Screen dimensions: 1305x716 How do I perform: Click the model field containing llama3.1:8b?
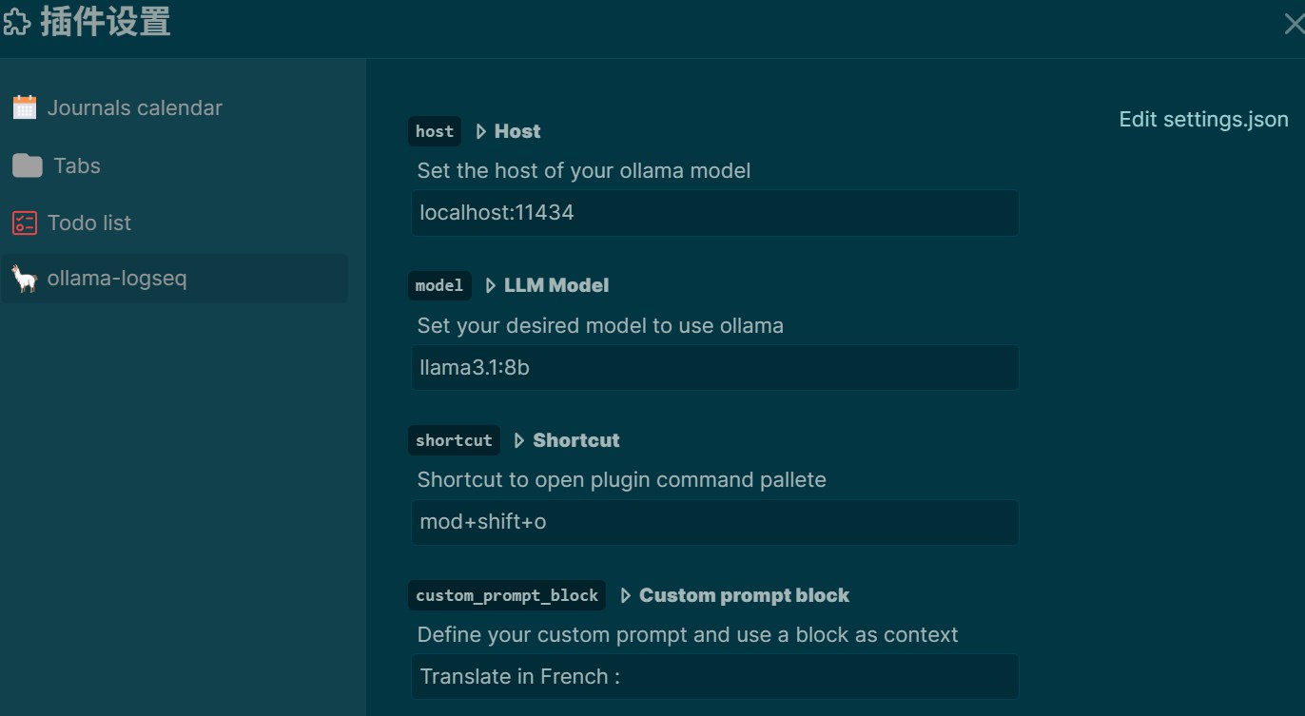714,367
